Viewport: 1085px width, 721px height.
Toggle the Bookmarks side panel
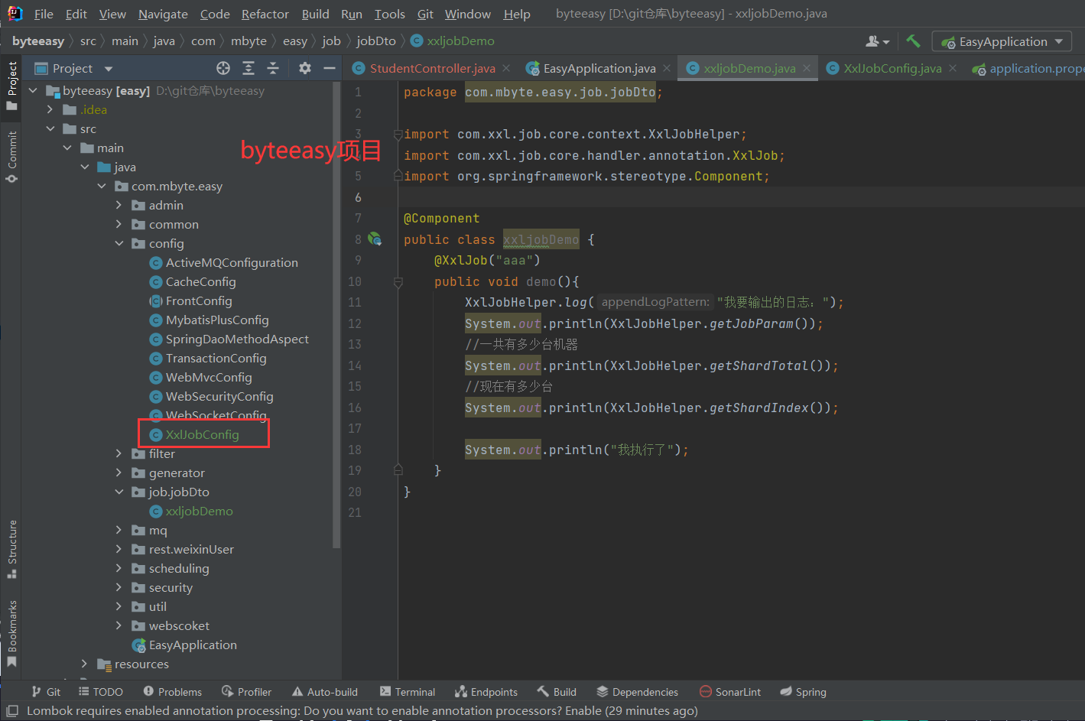pos(11,633)
